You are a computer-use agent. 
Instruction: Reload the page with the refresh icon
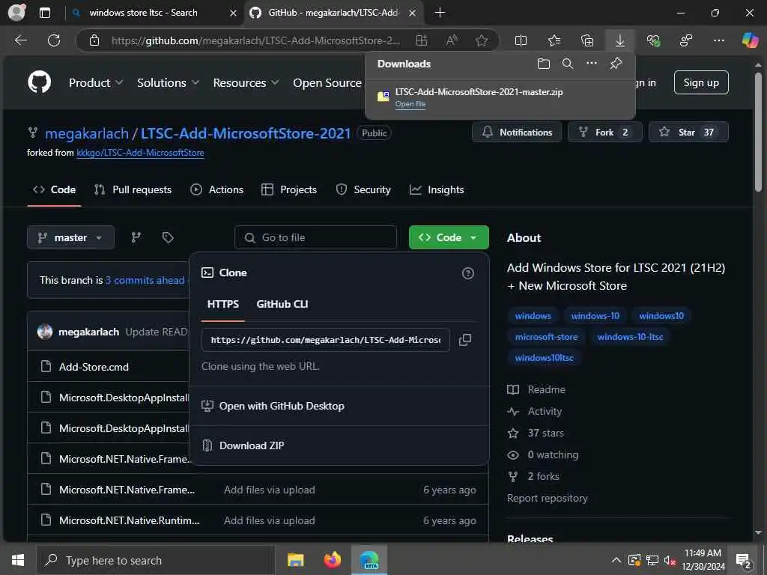coord(54,40)
